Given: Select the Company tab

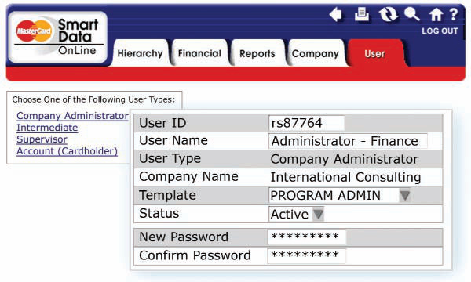Looking at the screenshot, I should [316, 53].
